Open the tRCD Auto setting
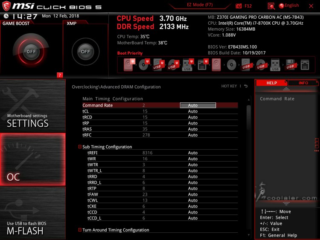This screenshot has width=320, height=240. (x=193, y=117)
